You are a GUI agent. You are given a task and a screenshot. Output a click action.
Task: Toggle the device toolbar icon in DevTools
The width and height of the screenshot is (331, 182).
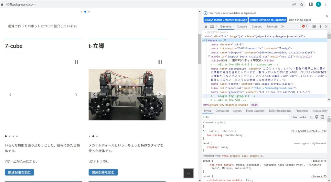[x=212, y=26]
